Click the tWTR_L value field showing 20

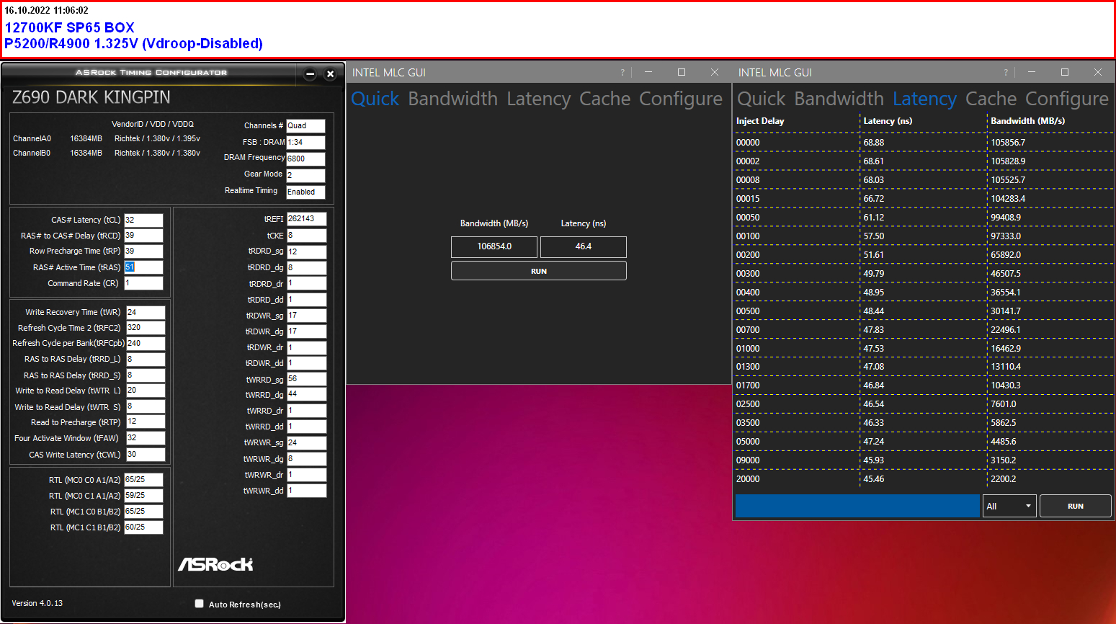tap(146, 391)
